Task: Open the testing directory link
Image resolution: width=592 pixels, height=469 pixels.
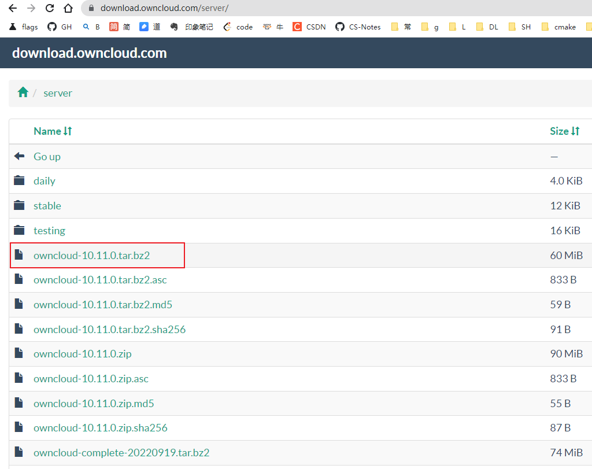Action: [x=50, y=230]
